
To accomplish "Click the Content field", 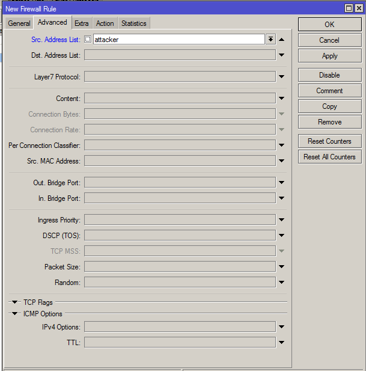I will pos(180,98).
